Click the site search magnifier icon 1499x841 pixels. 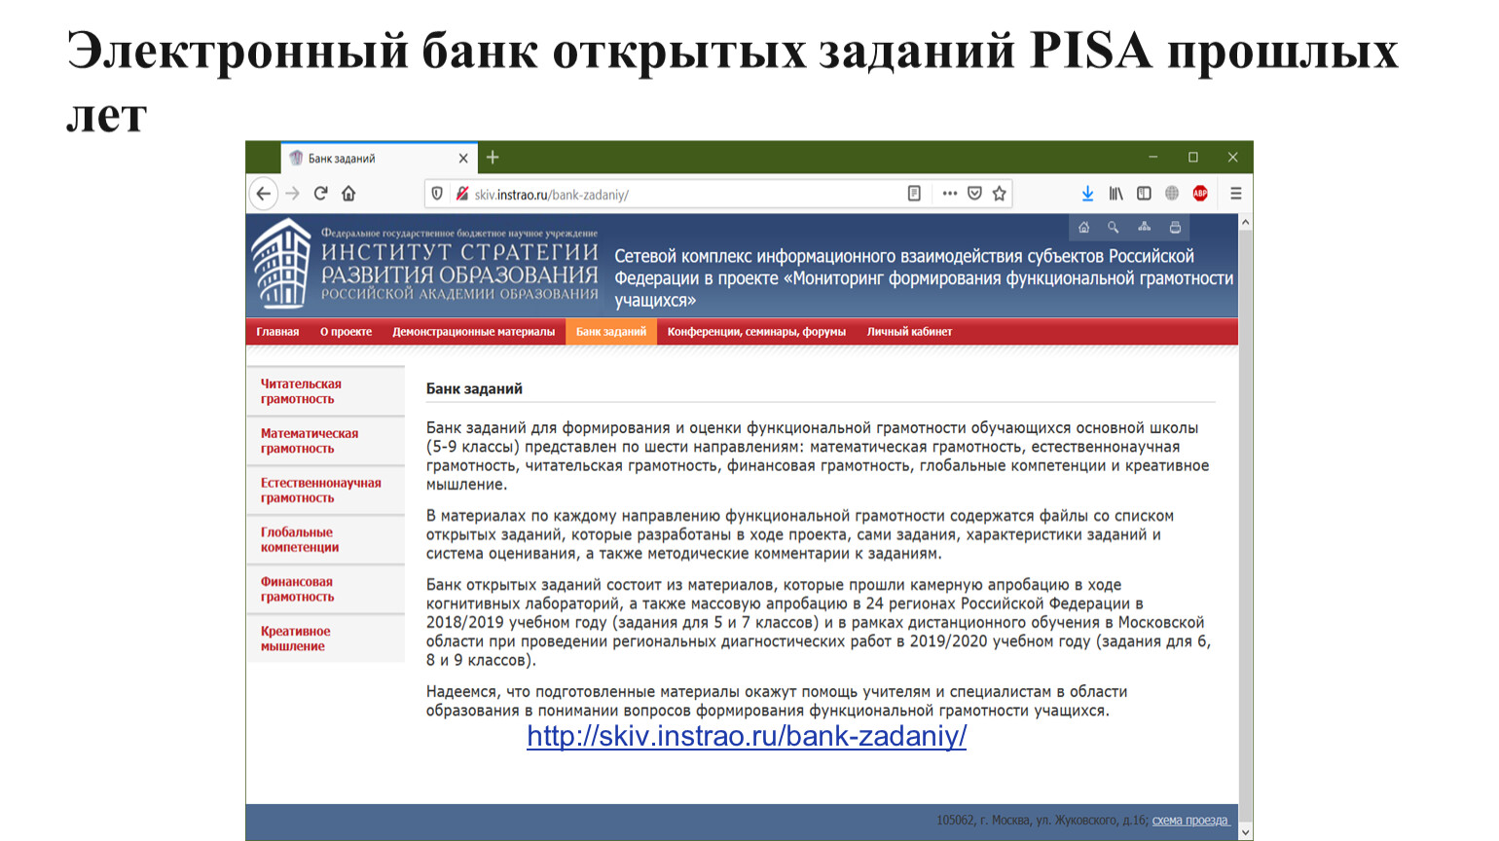(x=1113, y=228)
